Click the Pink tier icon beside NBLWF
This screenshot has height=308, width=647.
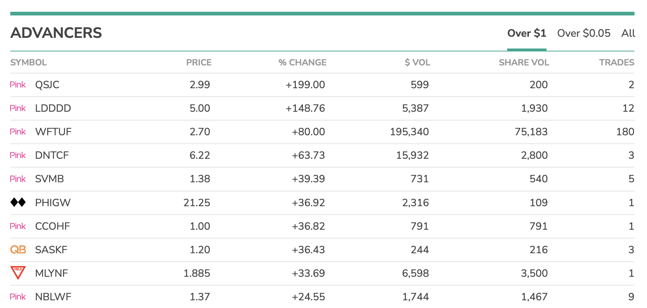point(18,297)
